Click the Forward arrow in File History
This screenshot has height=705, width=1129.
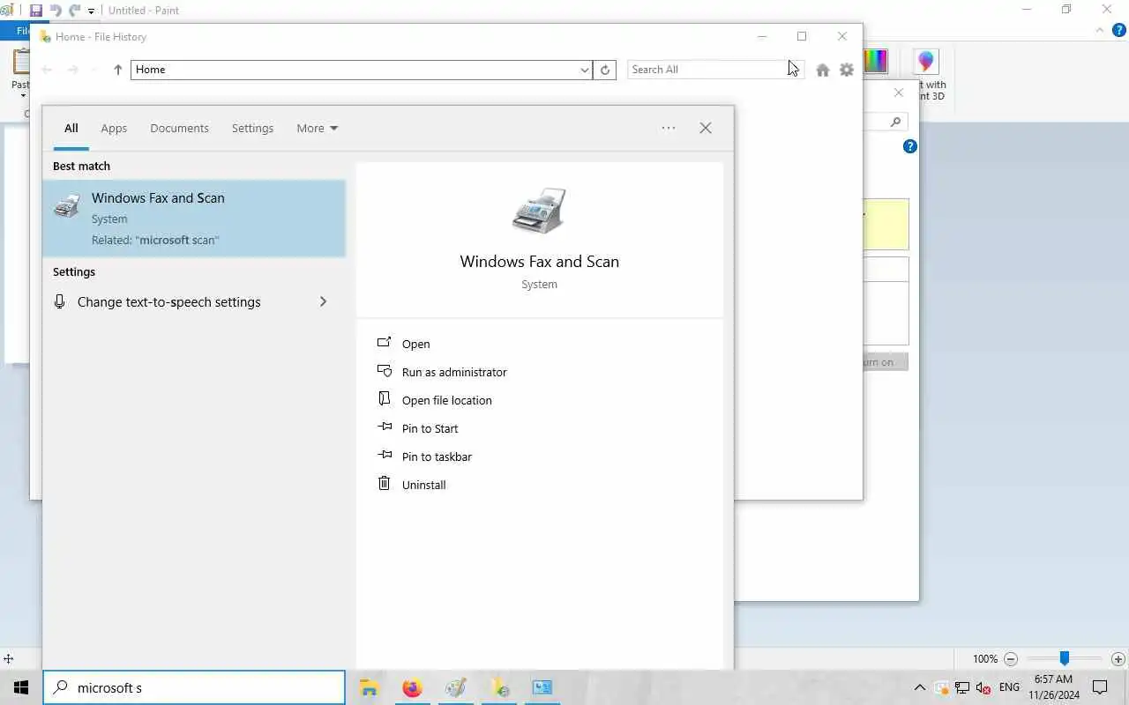[x=73, y=70]
